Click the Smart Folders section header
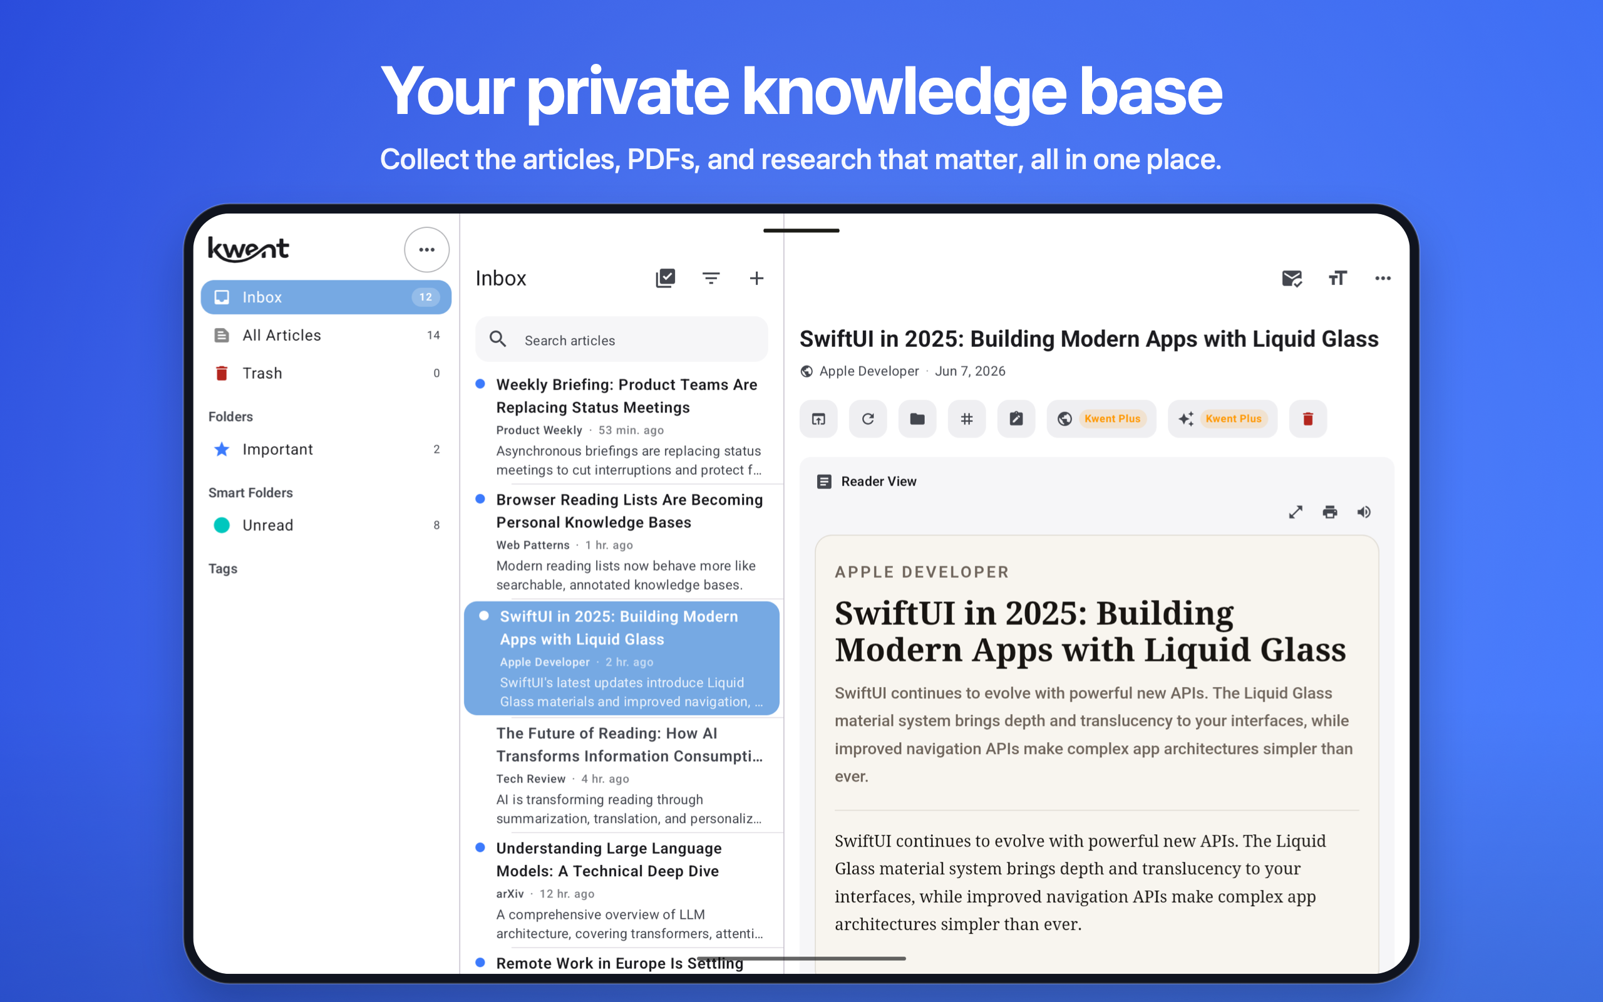Viewport: 1603px width, 1002px height. 250,493
